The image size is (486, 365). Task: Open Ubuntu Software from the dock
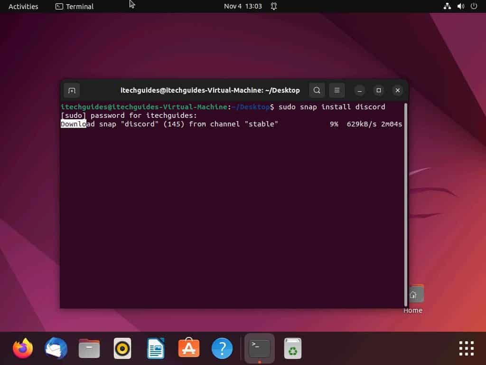(189, 347)
